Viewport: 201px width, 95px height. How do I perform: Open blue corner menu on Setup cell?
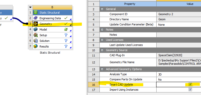point(71,36)
